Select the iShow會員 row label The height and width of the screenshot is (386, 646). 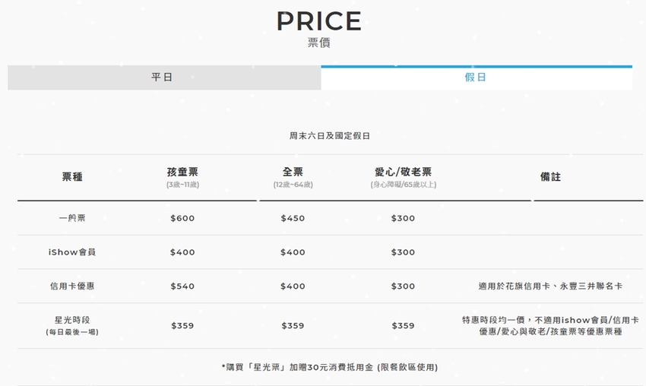point(72,252)
